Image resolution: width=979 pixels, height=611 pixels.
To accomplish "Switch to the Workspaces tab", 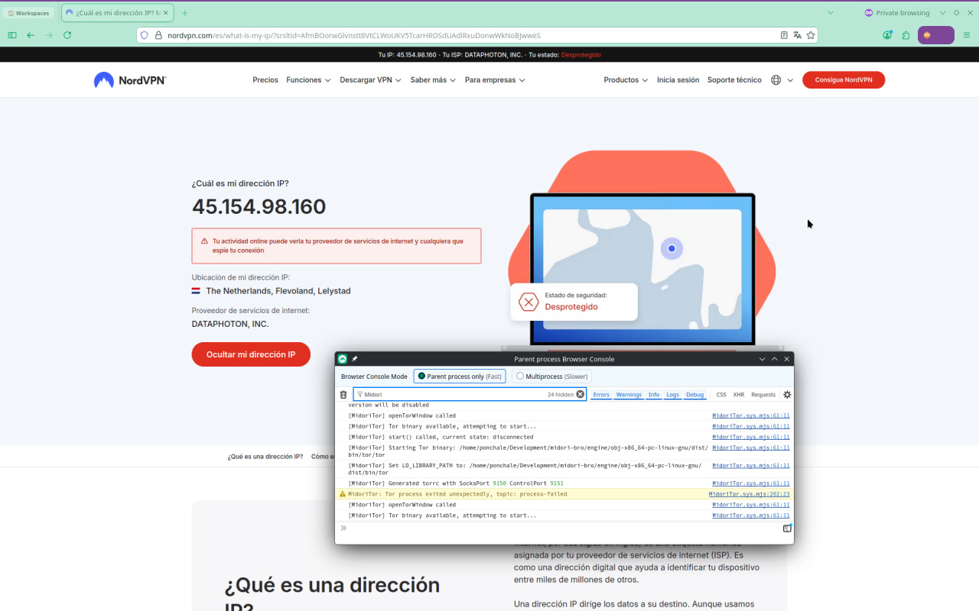I will pos(28,13).
